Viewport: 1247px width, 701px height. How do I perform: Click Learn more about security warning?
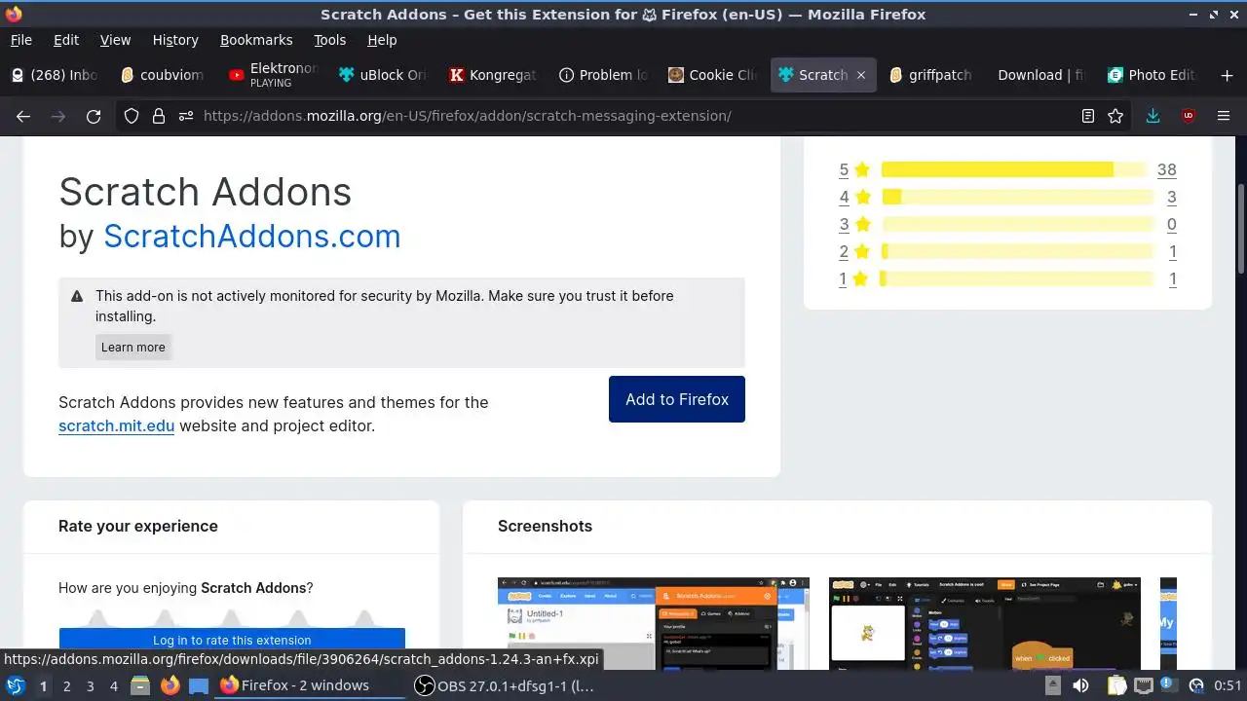[x=133, y=347]
